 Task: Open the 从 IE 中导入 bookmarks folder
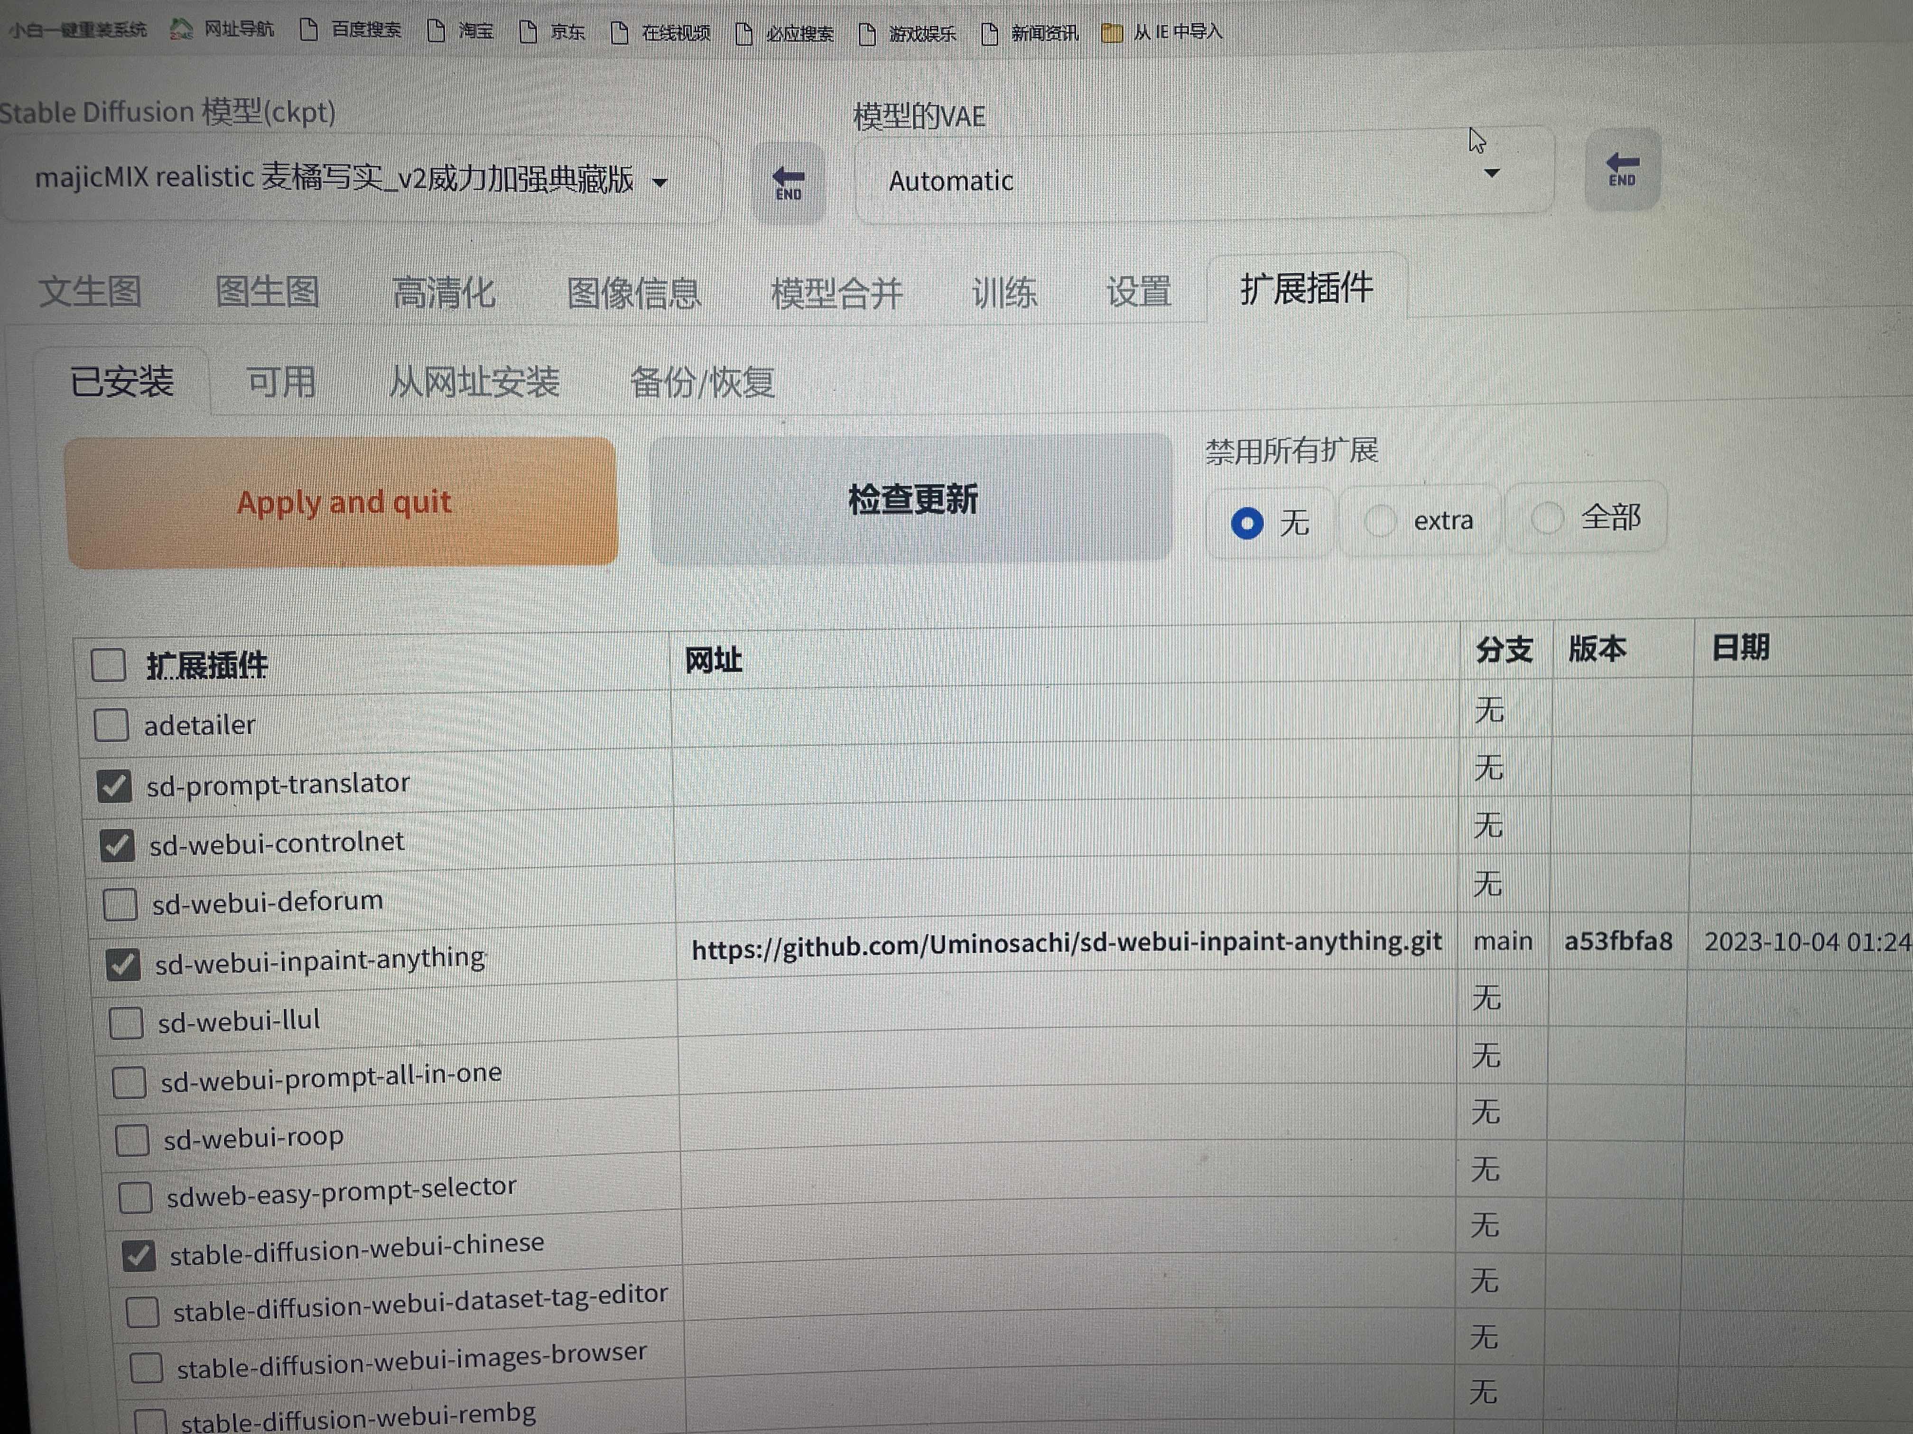pyautogui.click(x=1162, y=33)
